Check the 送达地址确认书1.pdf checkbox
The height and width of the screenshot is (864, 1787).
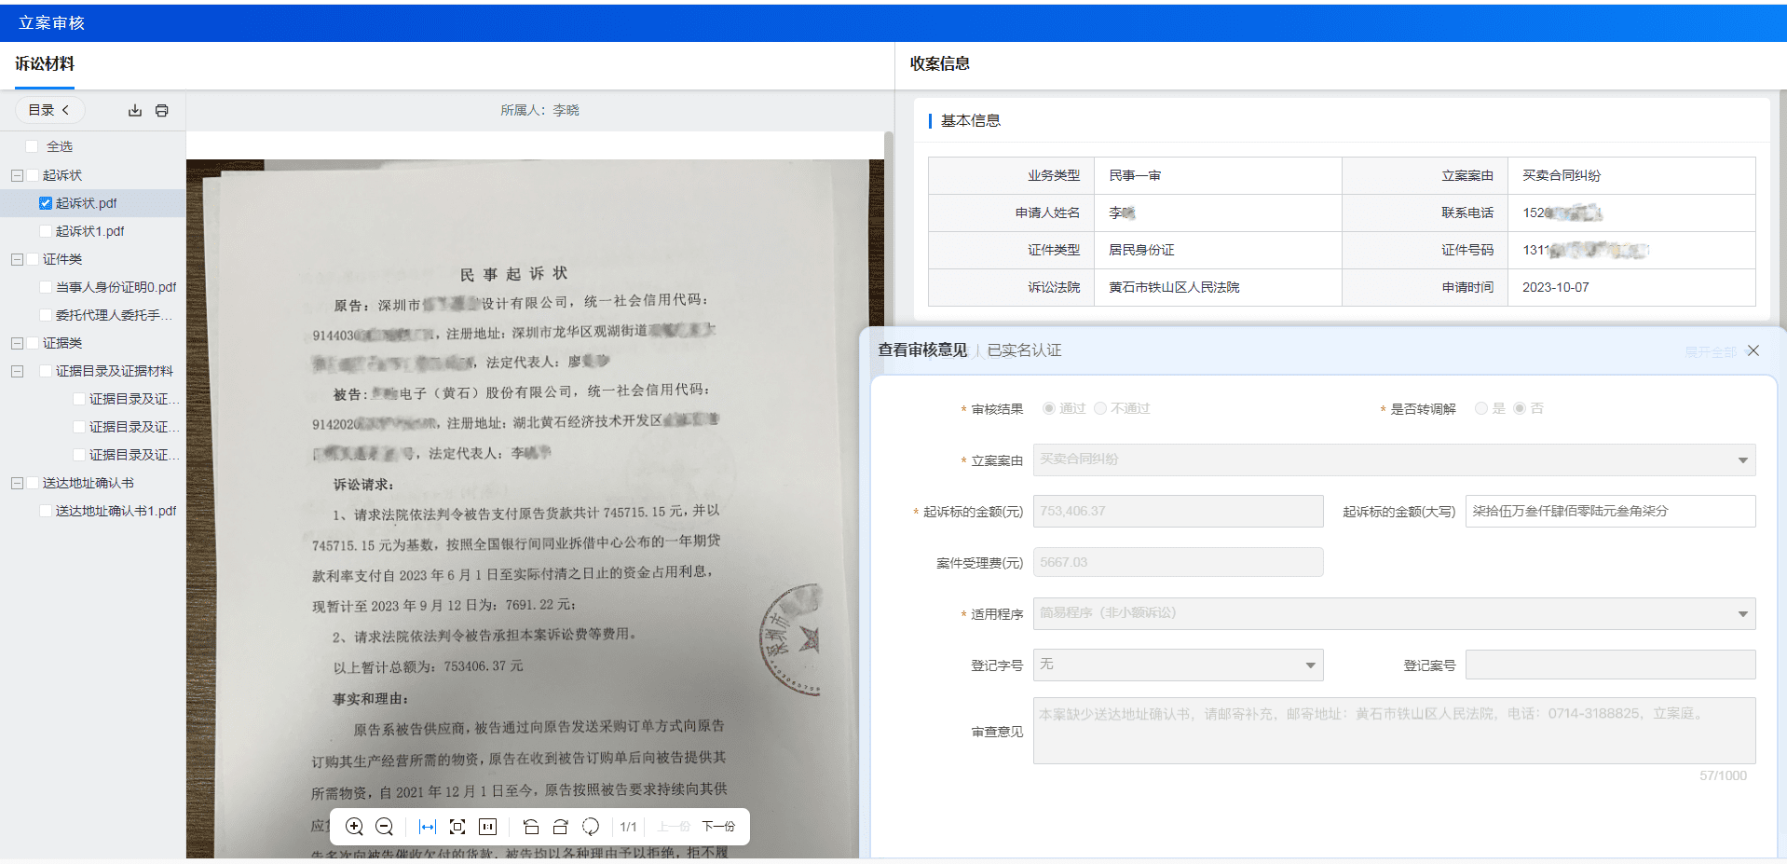[x=45, y=511]
